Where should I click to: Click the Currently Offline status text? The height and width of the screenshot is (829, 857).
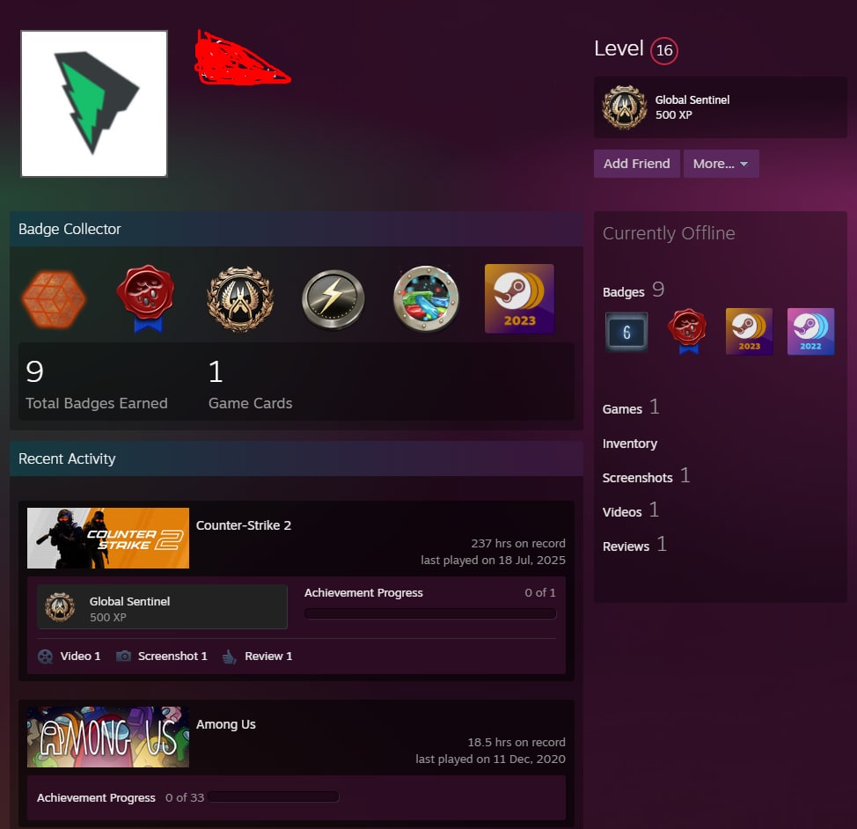point(669,233)
